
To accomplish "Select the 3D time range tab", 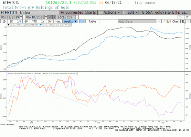I will point(11,22).
